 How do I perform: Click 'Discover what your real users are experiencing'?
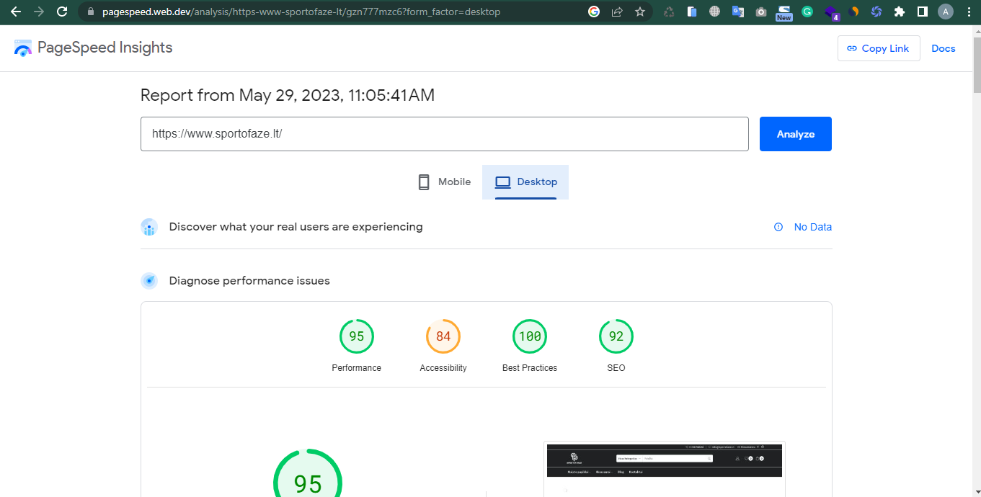(296, 227)
